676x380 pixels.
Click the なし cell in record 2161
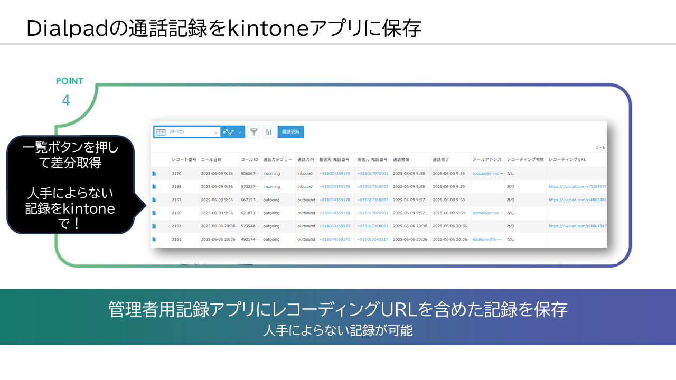511,239
